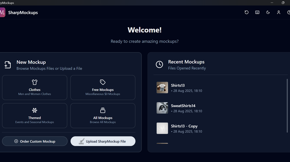Viewport: 290px width, 162px height.
Task: Click the Recent Mockups scrollbar
Action: 287,105
